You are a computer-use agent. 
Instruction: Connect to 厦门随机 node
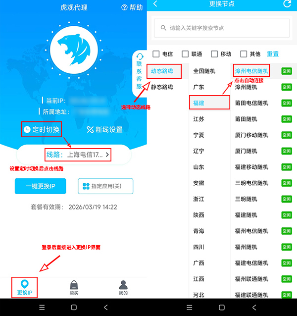pos(246,151)
